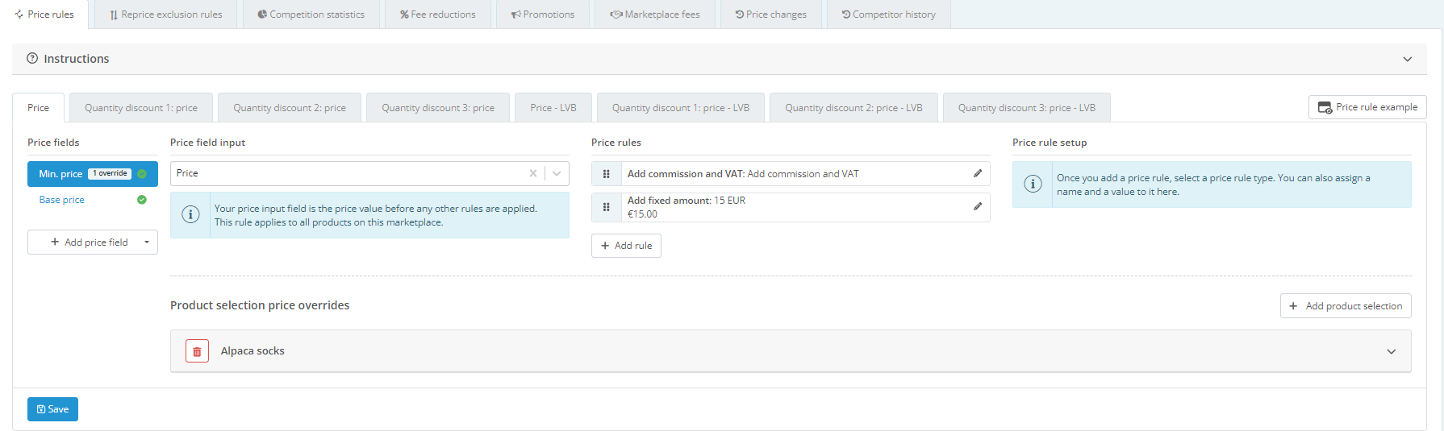Clear the Price field input with X
Viewport: 1444px width, 431px height.
tap(532, 173)
